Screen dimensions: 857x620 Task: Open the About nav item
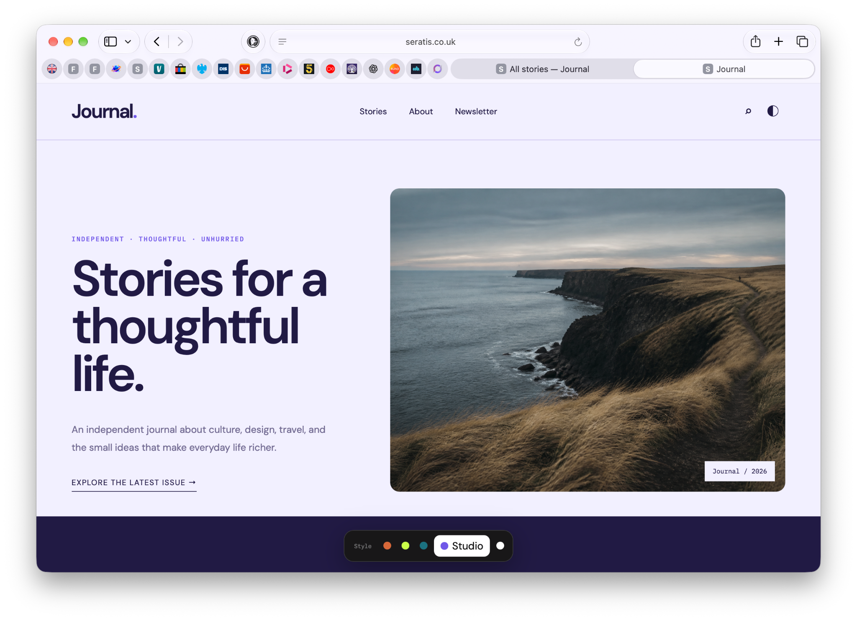421,111
